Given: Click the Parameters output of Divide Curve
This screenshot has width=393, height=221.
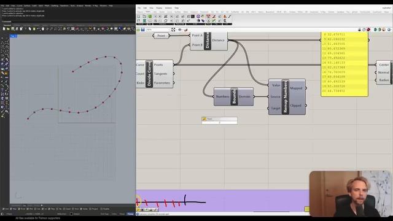Looking at the screenshot, I should click(x=161, y=83).
